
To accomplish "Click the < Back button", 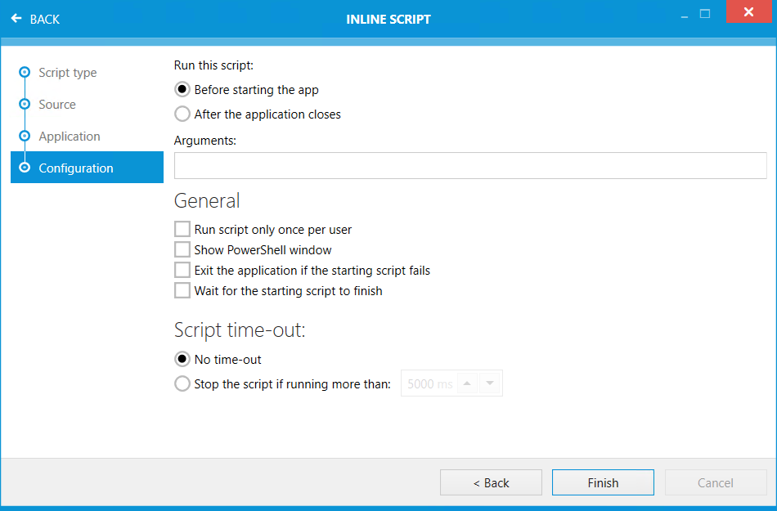I will [491, 482].
